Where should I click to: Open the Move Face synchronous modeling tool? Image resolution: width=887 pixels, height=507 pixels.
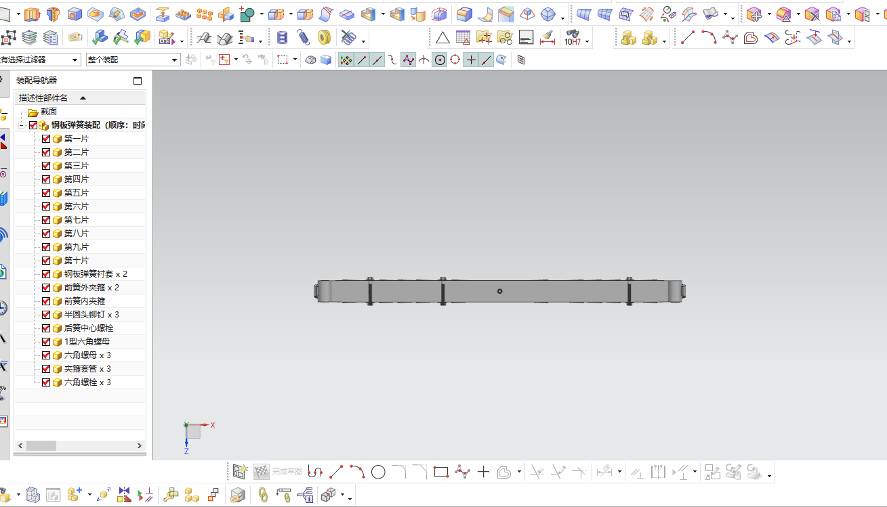coord(755,14)
